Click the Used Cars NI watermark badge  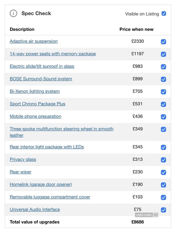[x=146, y=215]
